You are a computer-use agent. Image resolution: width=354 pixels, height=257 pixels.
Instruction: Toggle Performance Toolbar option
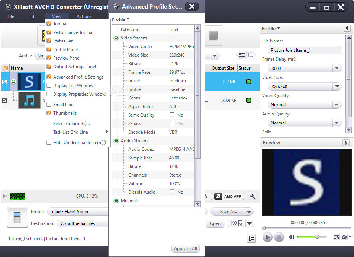[x=49, y=32]
